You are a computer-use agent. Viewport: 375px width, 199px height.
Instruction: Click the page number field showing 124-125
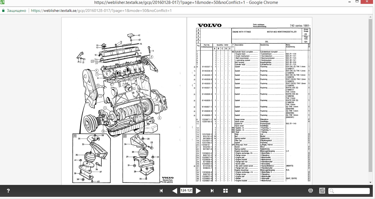(x=186, y=191)
